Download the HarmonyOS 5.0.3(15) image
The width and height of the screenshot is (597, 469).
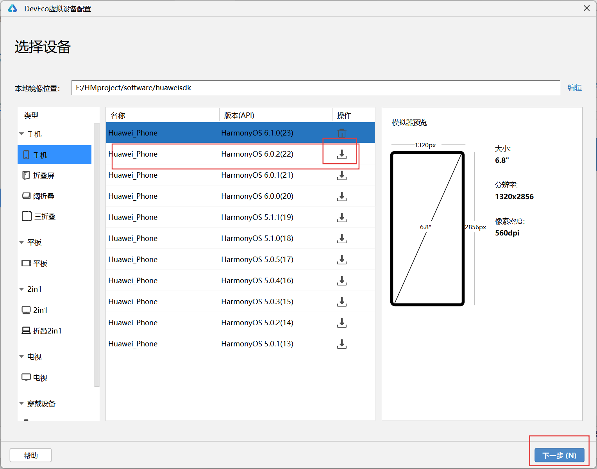(342, 302)
